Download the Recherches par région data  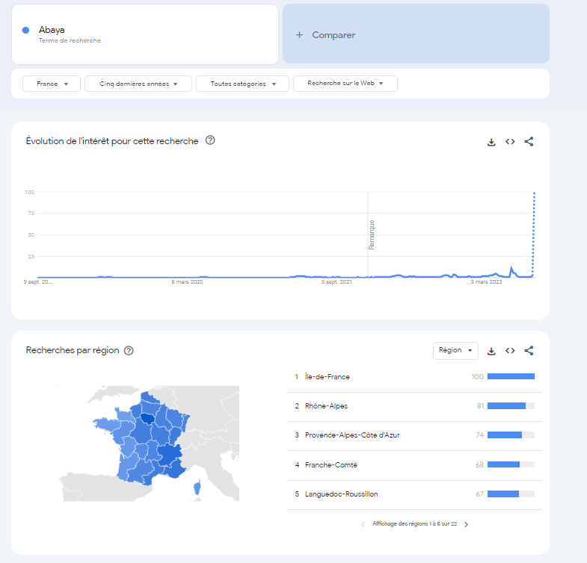[x=491, y=351]
